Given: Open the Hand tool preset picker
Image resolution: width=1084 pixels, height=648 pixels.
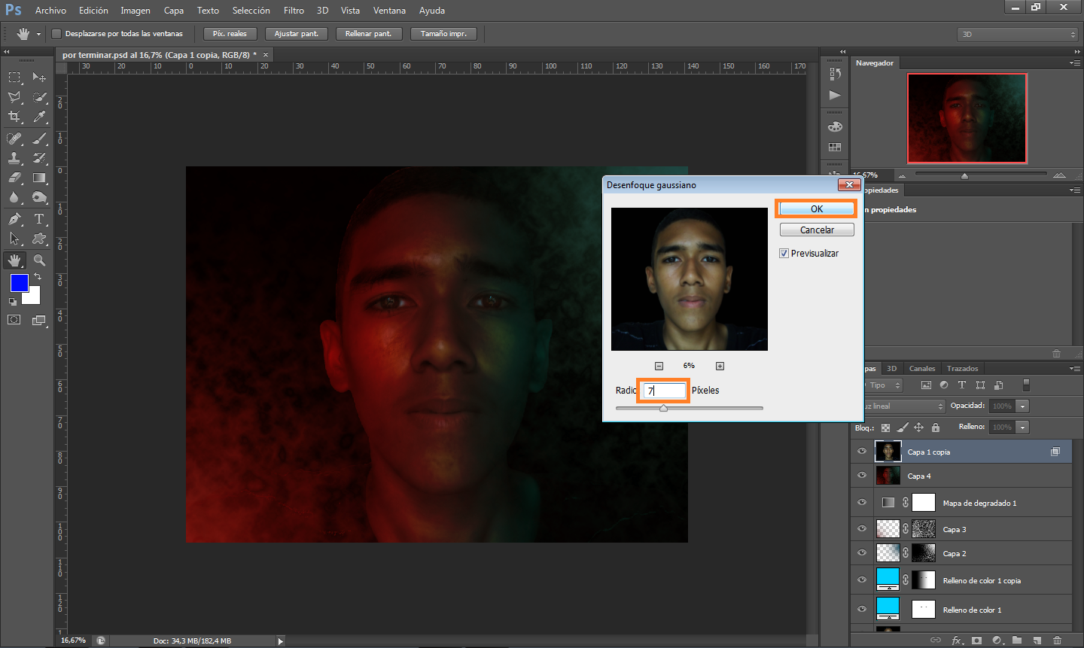Looking at the screenshot, I should click(x=38, y=34).
